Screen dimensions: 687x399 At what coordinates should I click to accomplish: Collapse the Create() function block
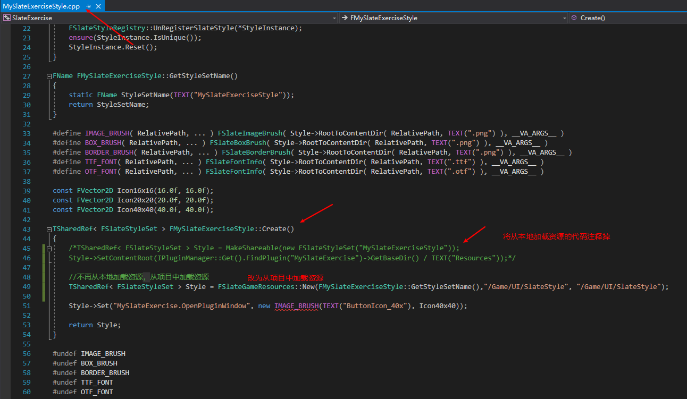pos(48,229)
